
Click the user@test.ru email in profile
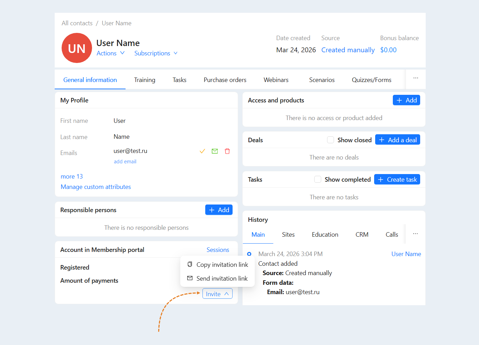tap(130, 151)
